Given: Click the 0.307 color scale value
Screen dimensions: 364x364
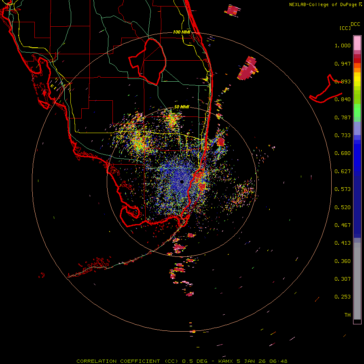Looking at the screenshot, I should 343,279.
